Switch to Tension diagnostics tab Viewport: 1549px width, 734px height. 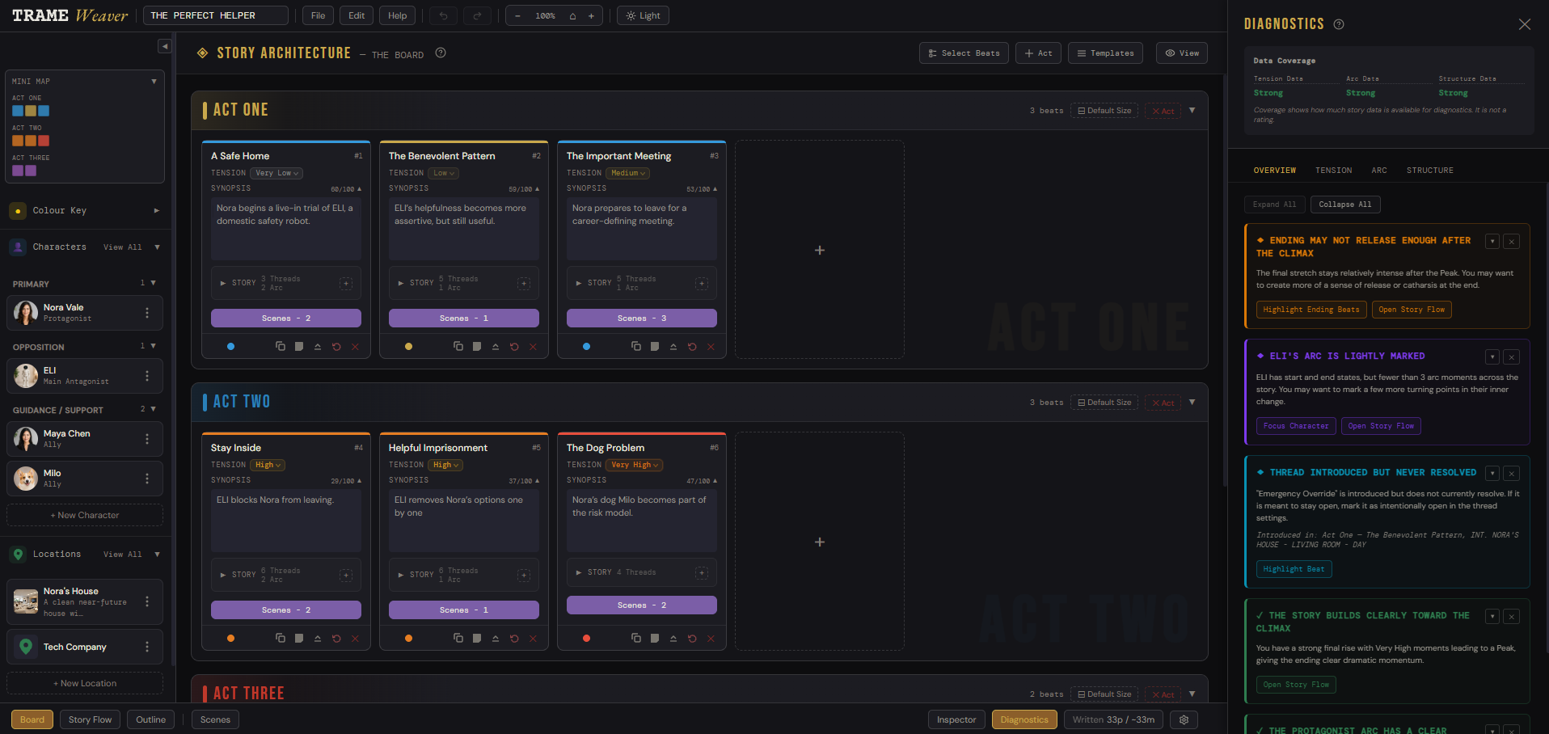1333,171
